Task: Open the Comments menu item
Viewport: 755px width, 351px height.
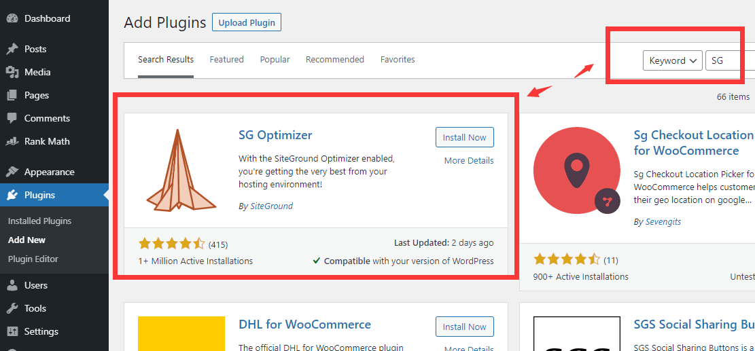Action: (x=54, y=118)
